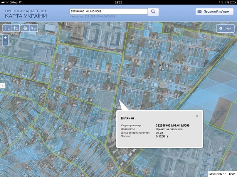Zoom out with the minus button
The image size is (237, 177).
(x=5, y=43)
